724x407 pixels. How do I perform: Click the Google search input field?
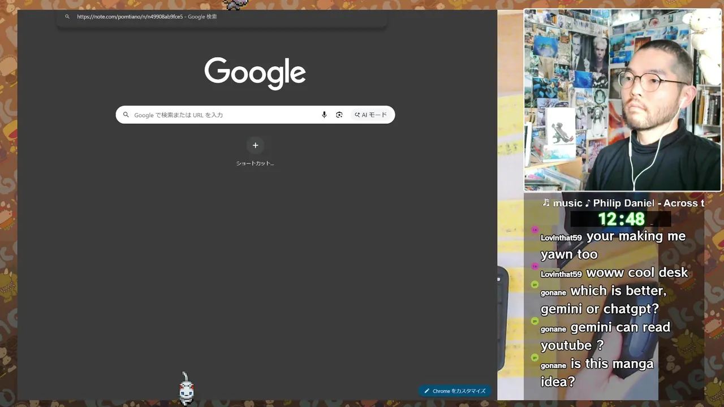pyautogui.click(x=255, y=115)
